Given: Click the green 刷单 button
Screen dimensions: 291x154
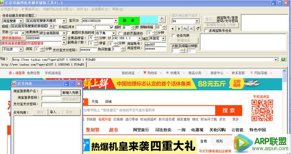Looking at the screenshot, I should [129, 21].
